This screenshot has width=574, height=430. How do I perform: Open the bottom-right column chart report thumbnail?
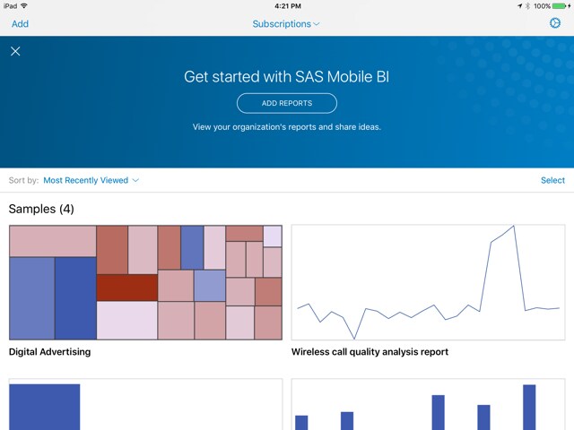[428, 405]
